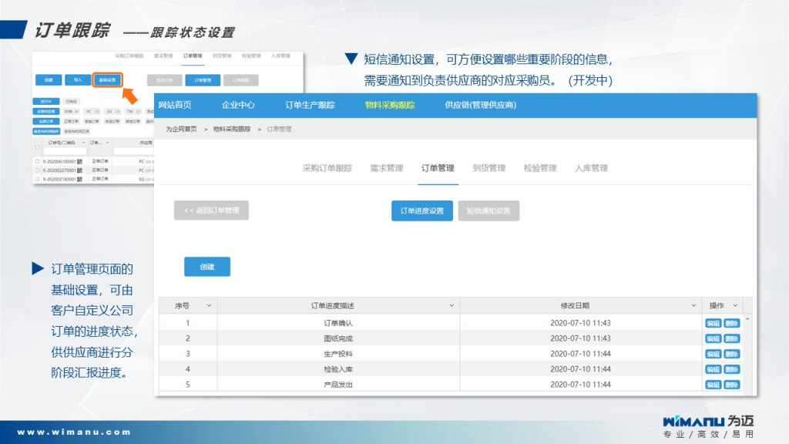Viewport: 789px width, 444px height.
Task: Click QR code icon beside order 9-202002180001
Action: pyautogui.click(x=80, y=178)
